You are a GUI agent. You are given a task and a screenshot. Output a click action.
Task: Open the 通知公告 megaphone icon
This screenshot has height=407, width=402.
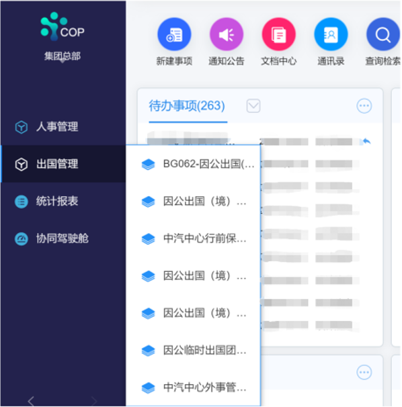click(x=227, y=34)
